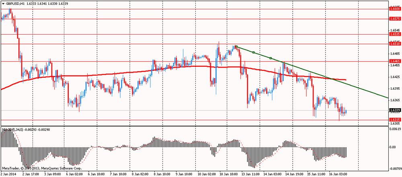Click the GBPUSD,H1 chart title
402x177 pixels.
[14, 4]
